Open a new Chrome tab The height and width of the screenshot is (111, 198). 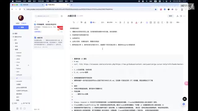(71, 5)
